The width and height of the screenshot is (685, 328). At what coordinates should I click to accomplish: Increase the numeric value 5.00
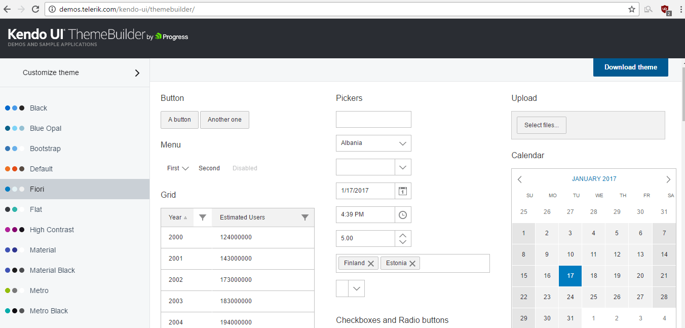click(403, 235)
